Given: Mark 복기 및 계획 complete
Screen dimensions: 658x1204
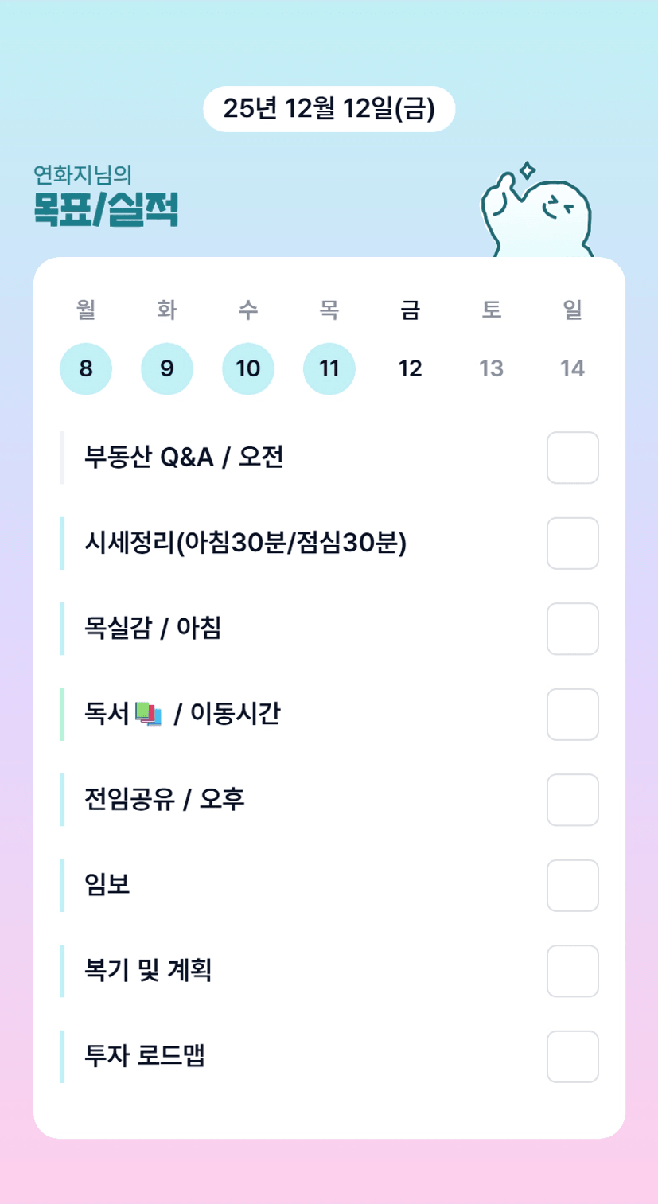Looking at the screenshot, I should pos(572,971).
